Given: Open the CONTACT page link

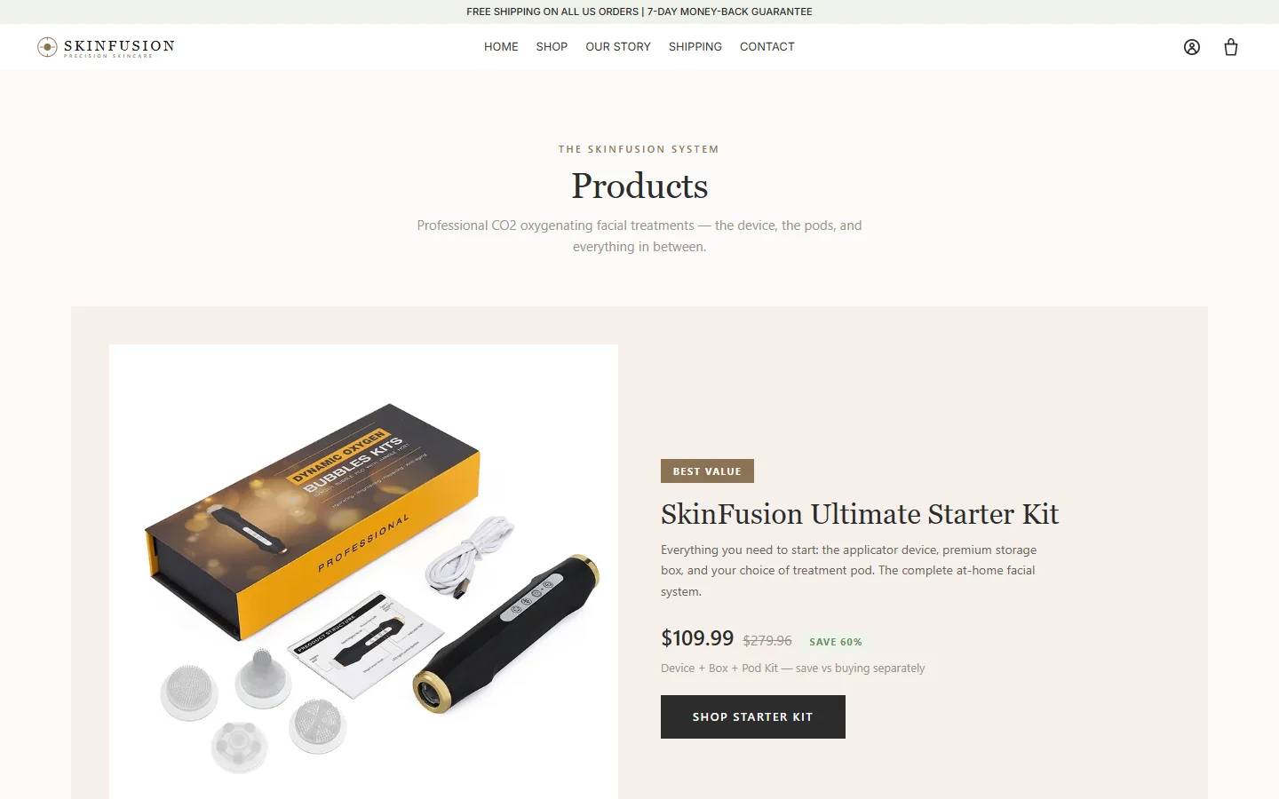Looking at the screenshot, I should tap(767, 47).
